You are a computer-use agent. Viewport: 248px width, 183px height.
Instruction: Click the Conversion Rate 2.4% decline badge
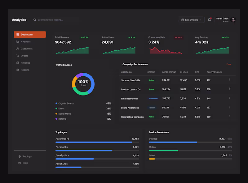pos(179,37)
